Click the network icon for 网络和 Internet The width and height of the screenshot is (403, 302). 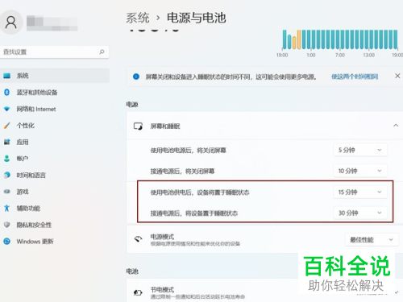[x=6, y=109]
